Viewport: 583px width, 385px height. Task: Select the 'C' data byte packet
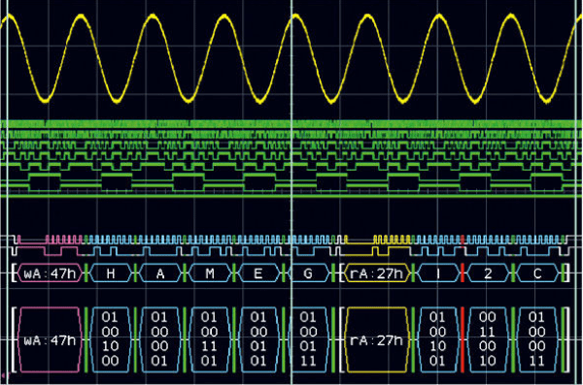[537, 273]
